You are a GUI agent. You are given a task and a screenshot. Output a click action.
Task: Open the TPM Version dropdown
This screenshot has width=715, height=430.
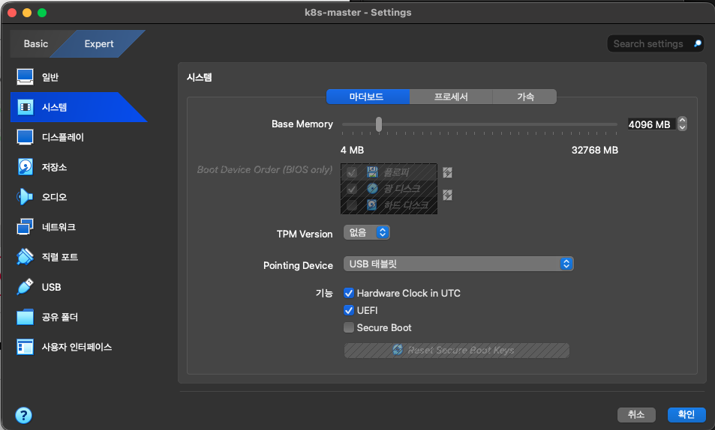[367, 232]
